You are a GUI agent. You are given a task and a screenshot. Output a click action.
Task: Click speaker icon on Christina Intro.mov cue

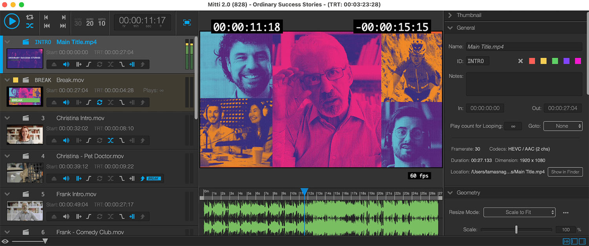pos(66,141)
